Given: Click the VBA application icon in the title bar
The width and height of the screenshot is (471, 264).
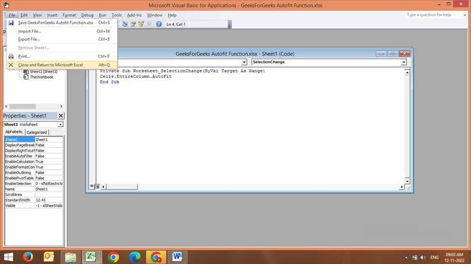Looking at the screenshot, I should (6, 5).
